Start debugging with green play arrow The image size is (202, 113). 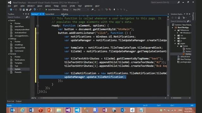[x=46, y=10]
